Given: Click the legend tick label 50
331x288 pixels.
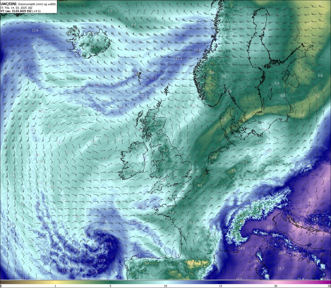Looking at the screenshot, I should (329, 286).
